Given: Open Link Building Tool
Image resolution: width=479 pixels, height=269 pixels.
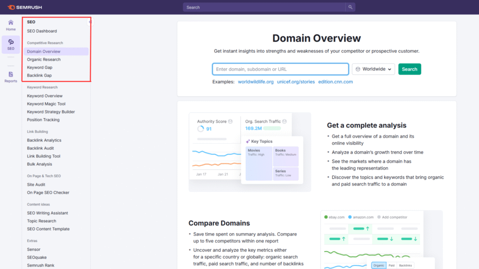Looking at the screenshot, I should click(x=44, y=156).
